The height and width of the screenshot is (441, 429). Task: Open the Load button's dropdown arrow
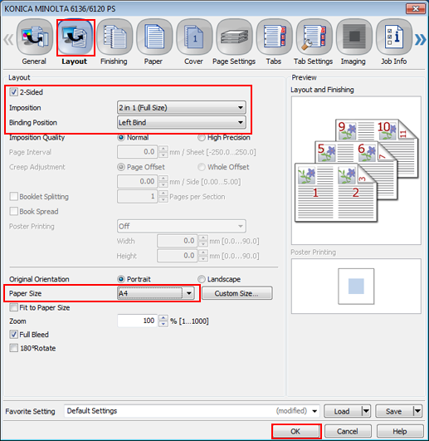(366, 411)
